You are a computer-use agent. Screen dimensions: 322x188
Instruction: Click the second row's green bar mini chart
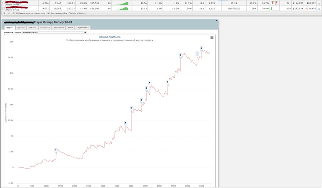(275, 9)
